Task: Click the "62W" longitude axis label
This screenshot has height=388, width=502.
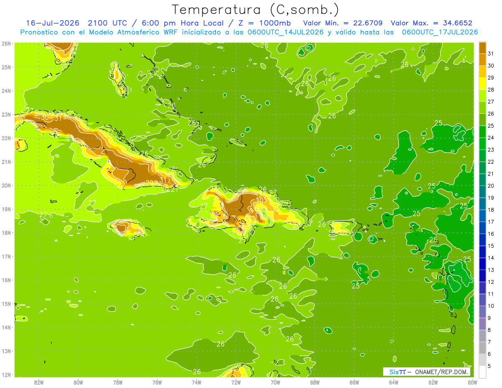Action: coord(433,382)
